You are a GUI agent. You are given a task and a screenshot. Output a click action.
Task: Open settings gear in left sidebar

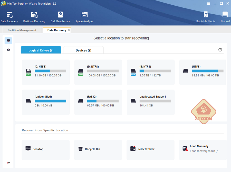click(8, 50)
